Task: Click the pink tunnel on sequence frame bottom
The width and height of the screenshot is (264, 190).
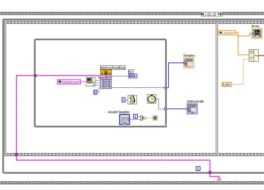Action: [x=16, y=155]
